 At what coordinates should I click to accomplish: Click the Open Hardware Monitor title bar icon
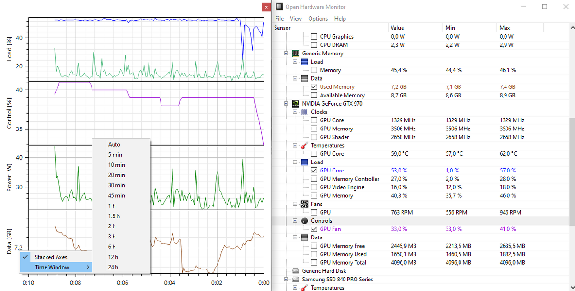[279, 7]
